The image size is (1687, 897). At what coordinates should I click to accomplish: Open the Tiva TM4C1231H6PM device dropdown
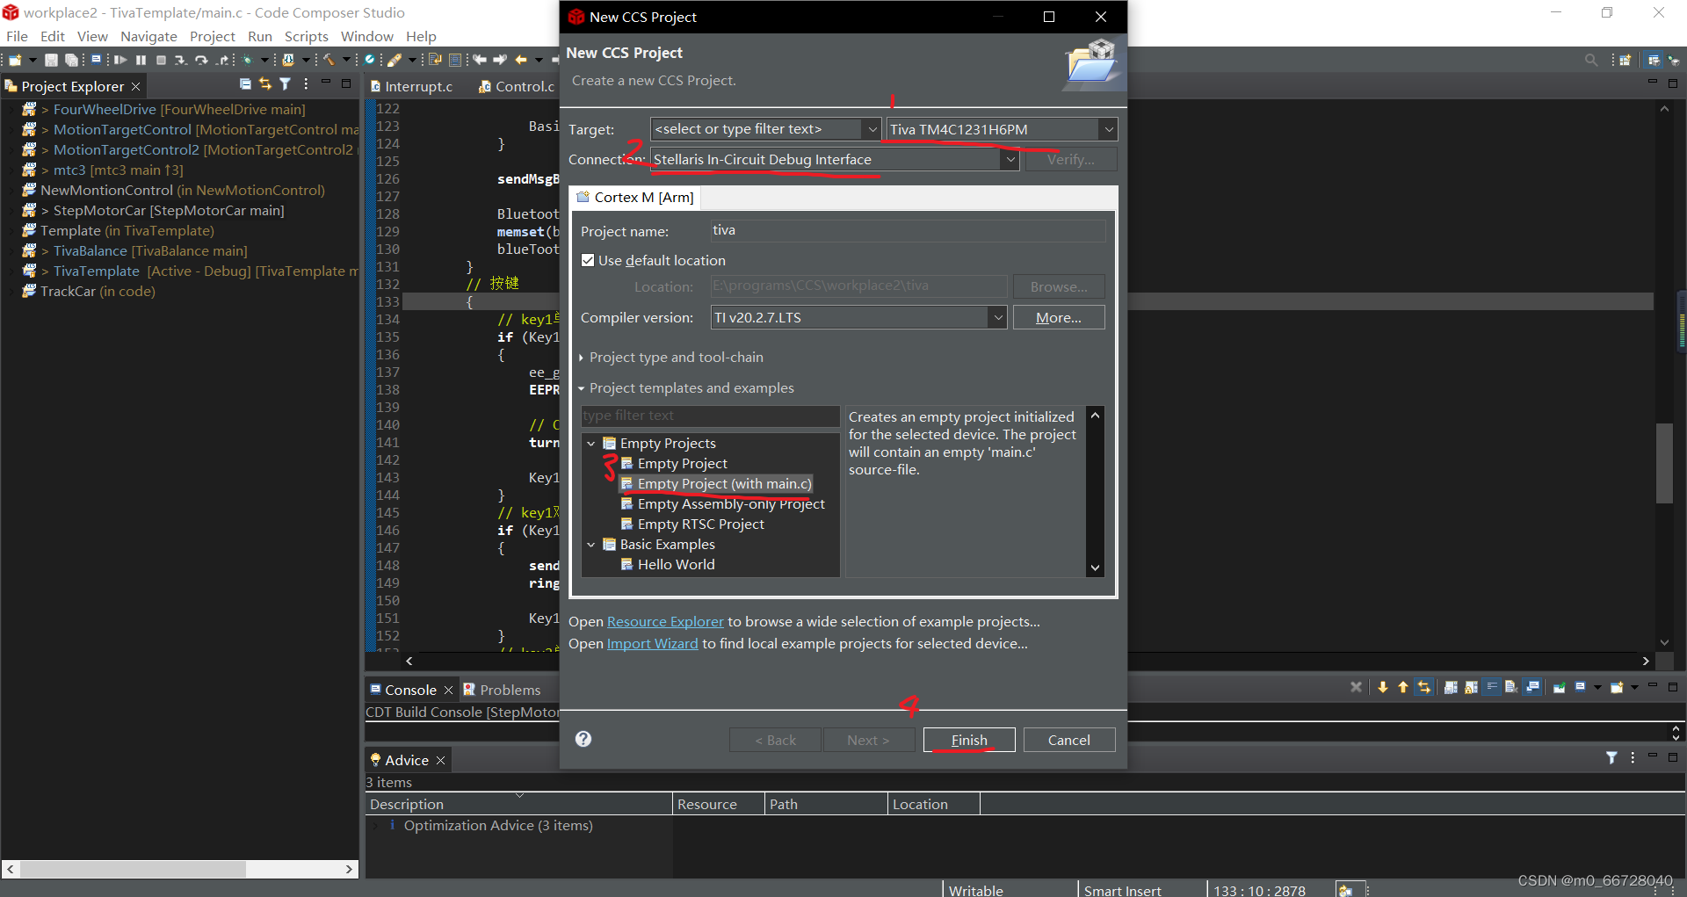coord(1108,129)
